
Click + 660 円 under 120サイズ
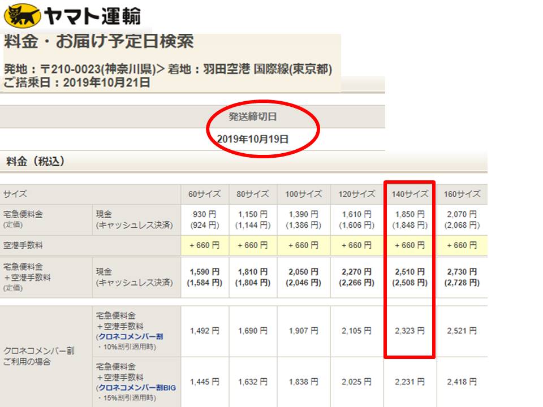357,245
